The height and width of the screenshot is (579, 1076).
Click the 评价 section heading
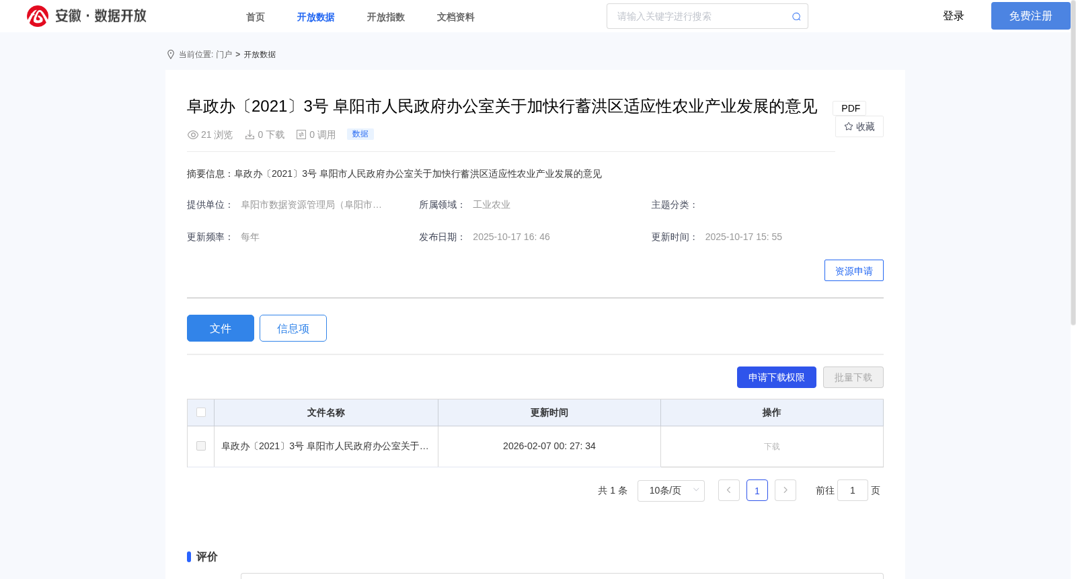[x=207, y=557]
